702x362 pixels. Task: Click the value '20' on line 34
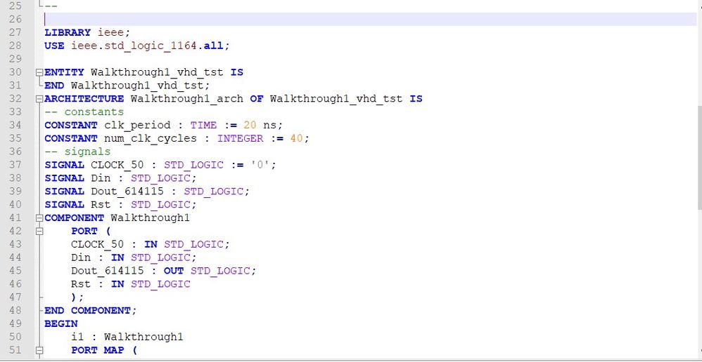(x=250, y=126)
